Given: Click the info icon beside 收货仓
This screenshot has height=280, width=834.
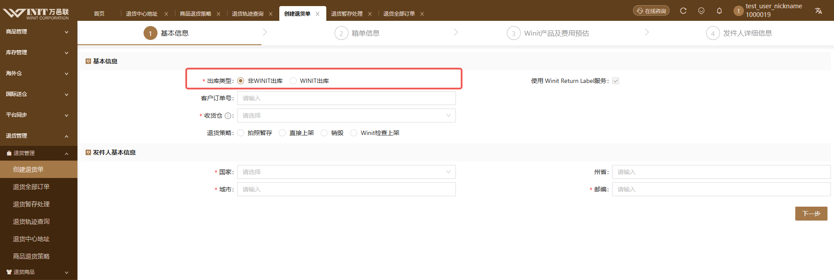Looking at the screenshot, I should coord(228,116).
